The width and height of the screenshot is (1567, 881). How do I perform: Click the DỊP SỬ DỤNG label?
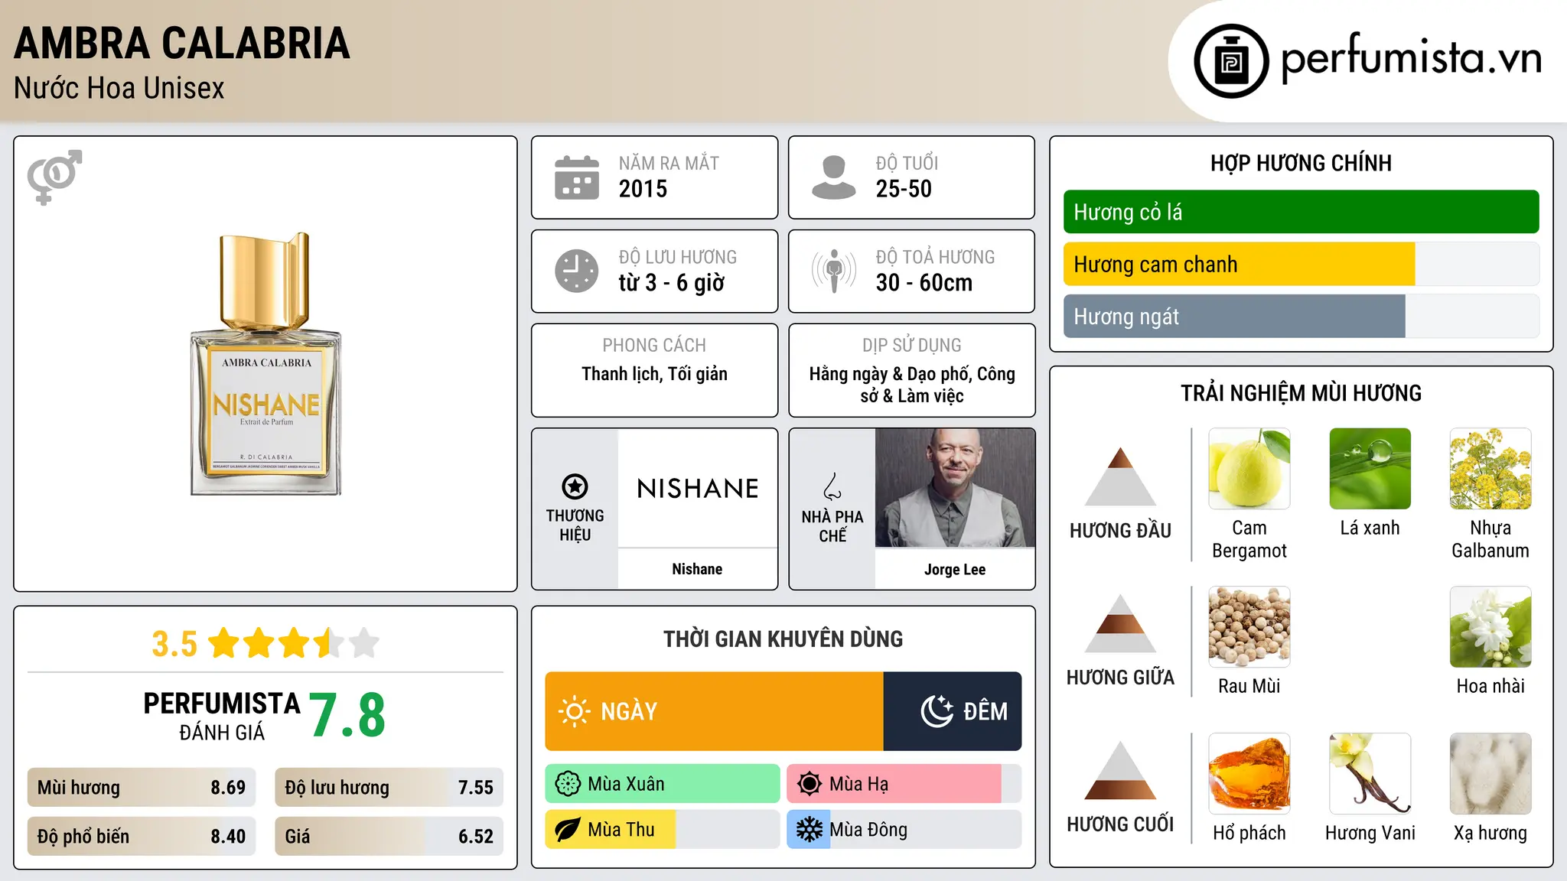click(912, 346)
